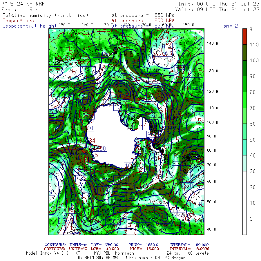Click the '150 E' longitude label
Image resolution: width=261 pixels, height=261 pixels.
tap(64, 25)
